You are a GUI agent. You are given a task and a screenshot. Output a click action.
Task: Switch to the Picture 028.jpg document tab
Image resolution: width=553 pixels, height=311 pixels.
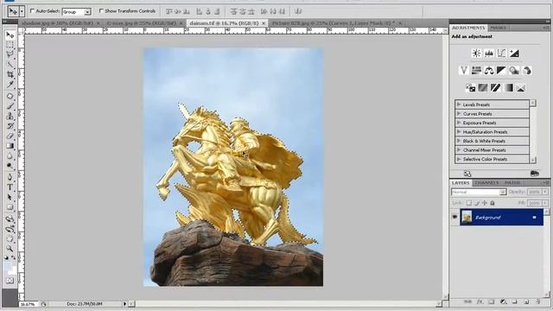pyautogui.click(x=337, y=23)
